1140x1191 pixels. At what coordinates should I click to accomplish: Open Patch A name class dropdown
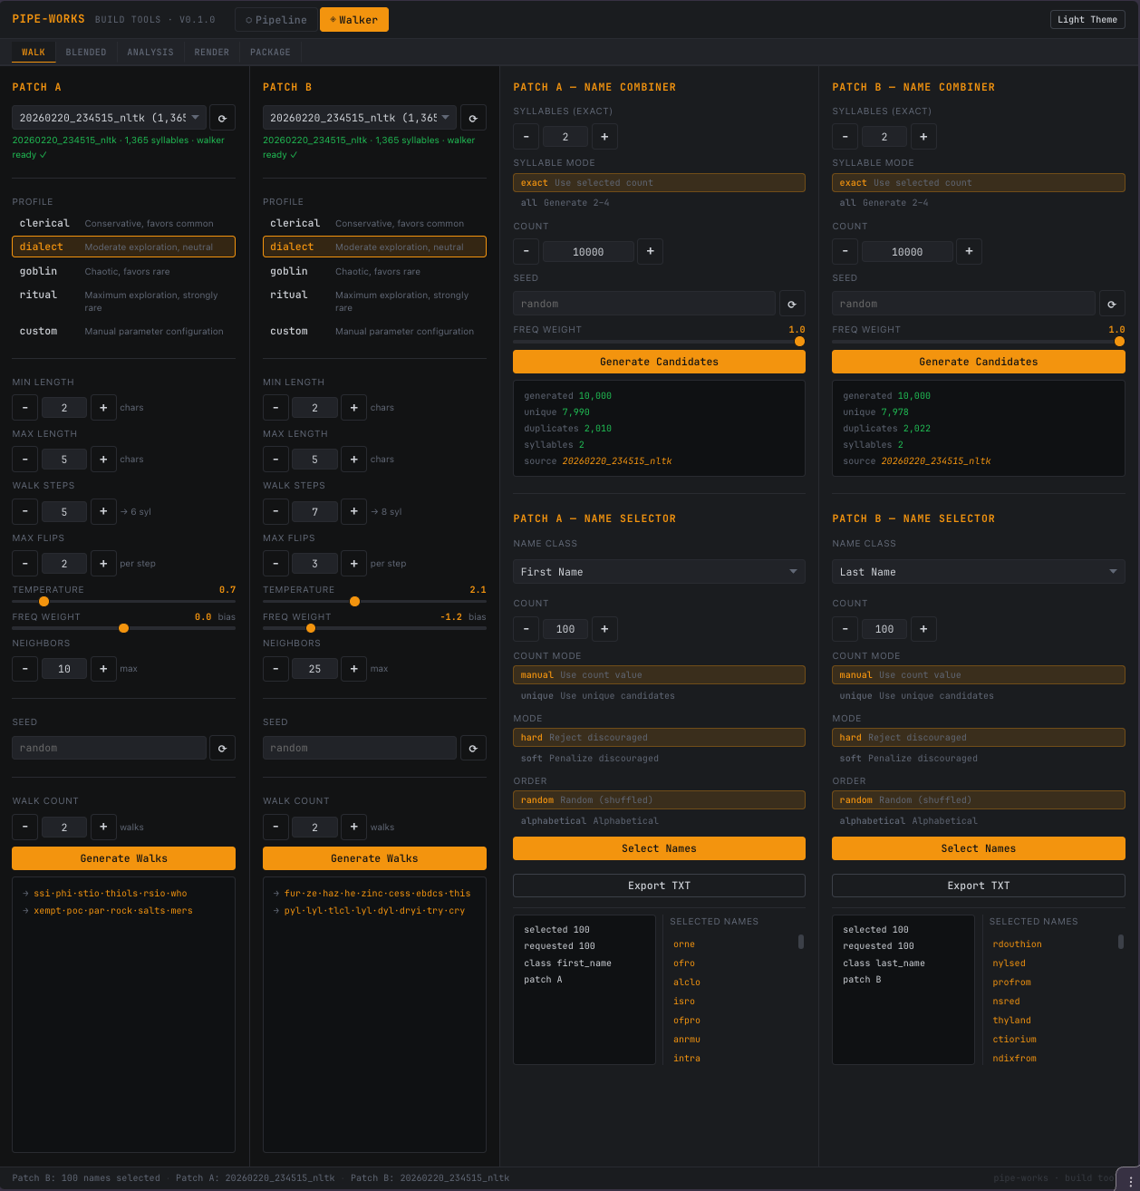(x=659, y=572)
